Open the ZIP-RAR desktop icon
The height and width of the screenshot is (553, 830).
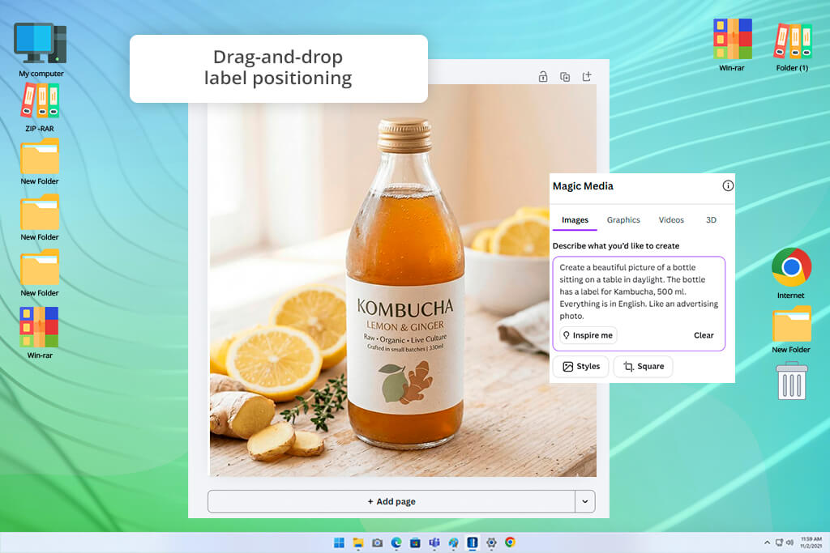40,108
